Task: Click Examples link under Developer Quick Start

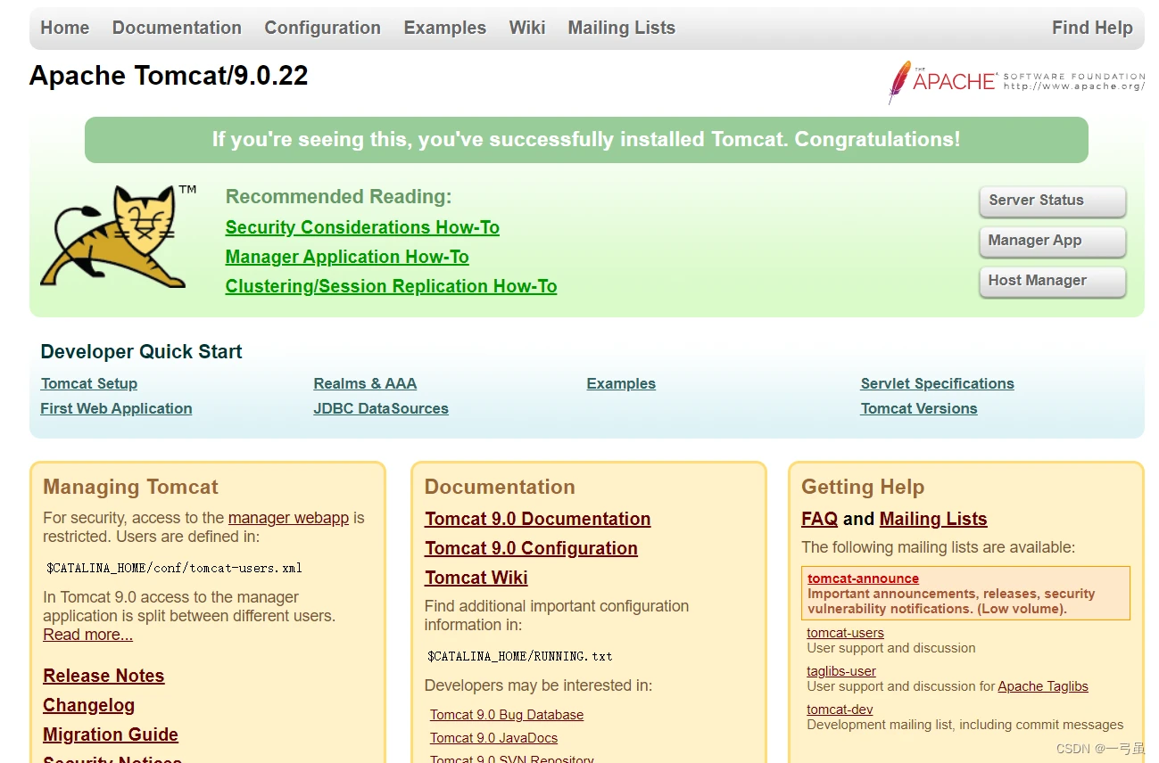Action: (x=621, y=383)
